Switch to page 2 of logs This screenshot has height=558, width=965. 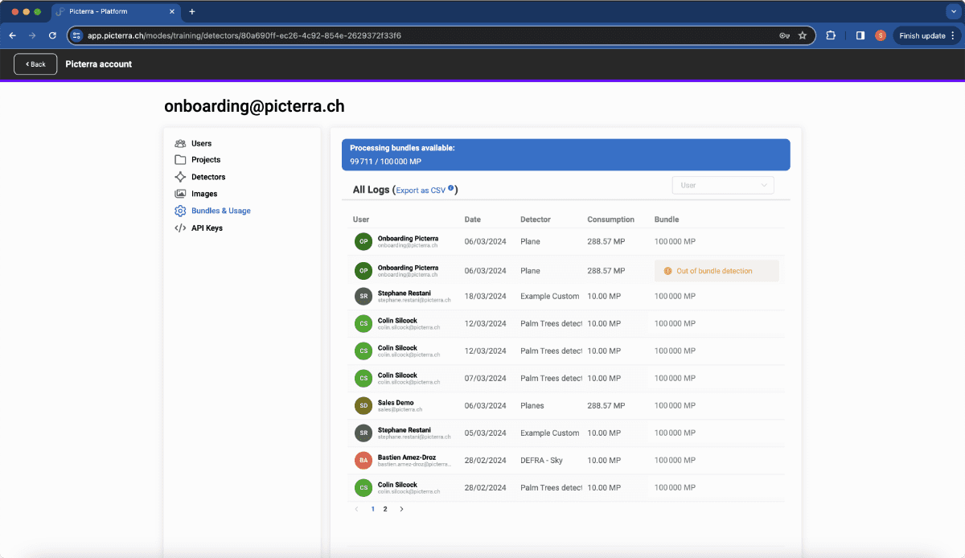(x=385, y=509)
